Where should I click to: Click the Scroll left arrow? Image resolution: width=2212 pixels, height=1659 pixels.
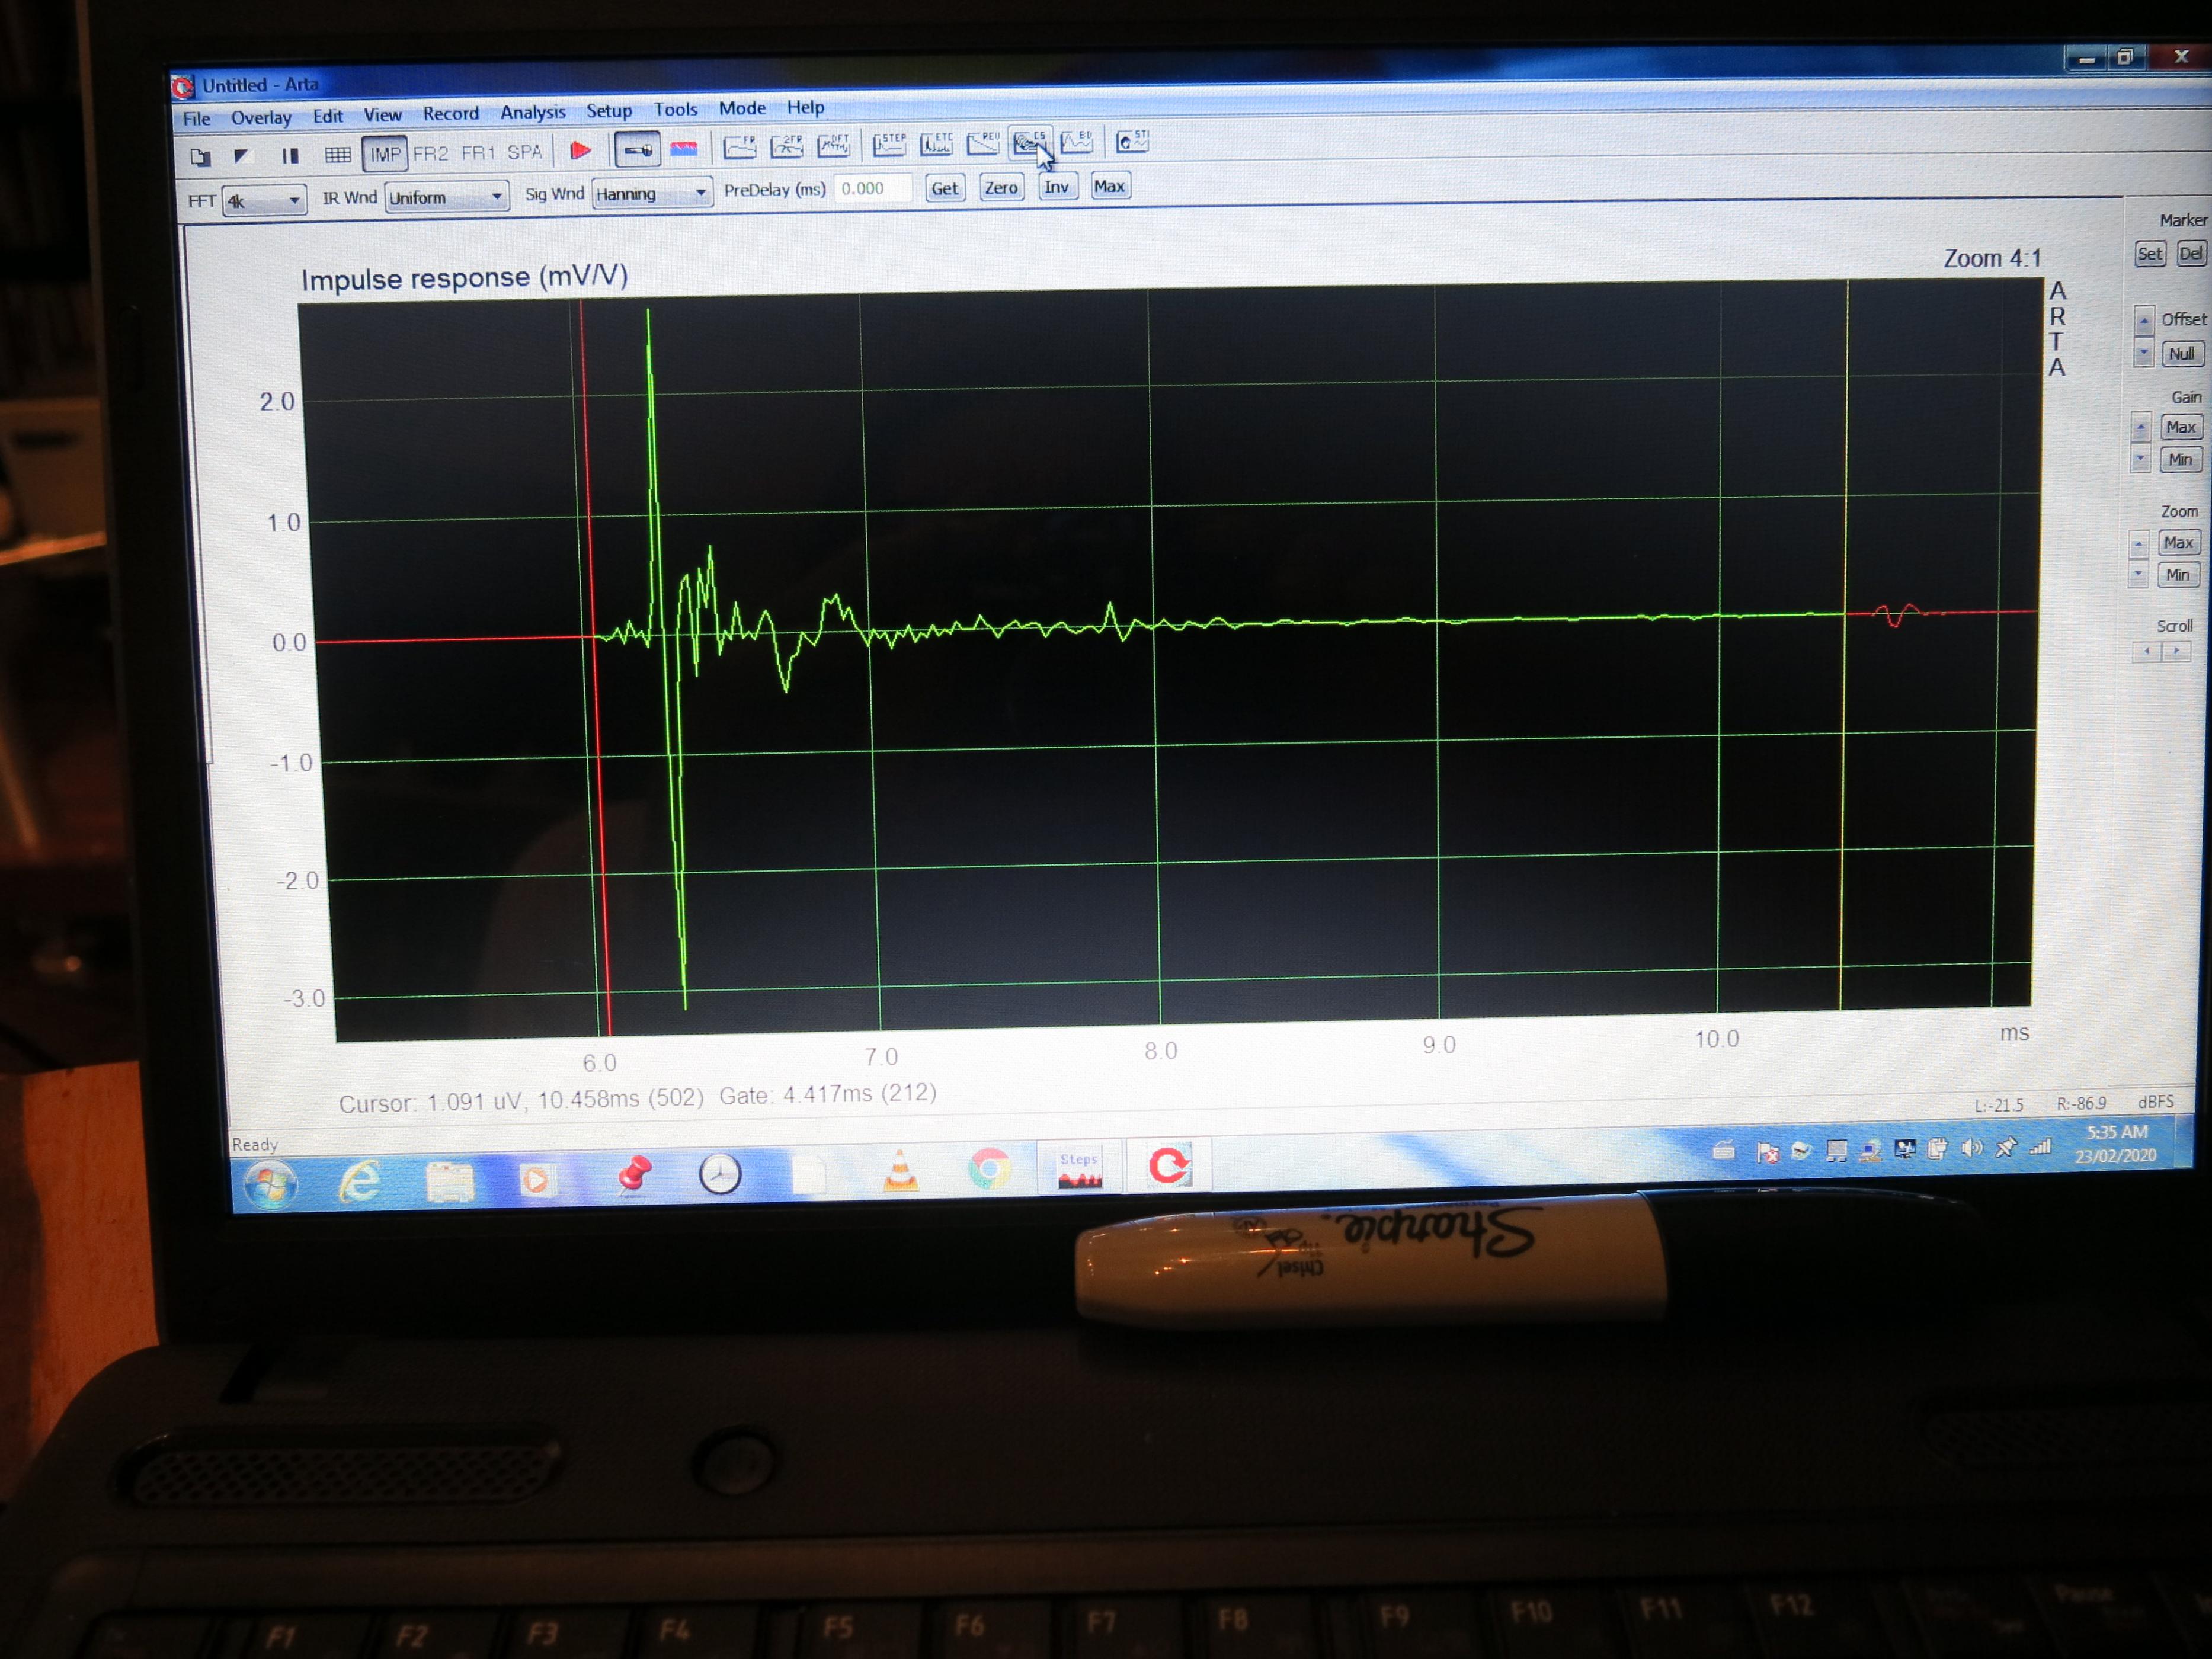pos(2146,652)
